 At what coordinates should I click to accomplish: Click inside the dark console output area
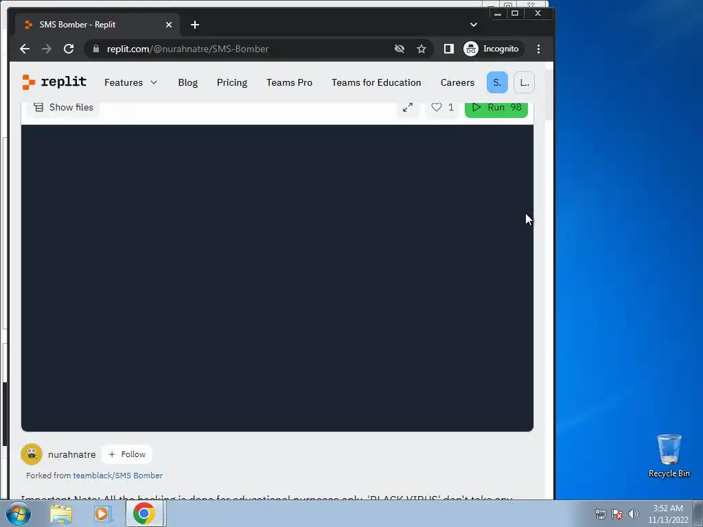[x=277, y=278]
